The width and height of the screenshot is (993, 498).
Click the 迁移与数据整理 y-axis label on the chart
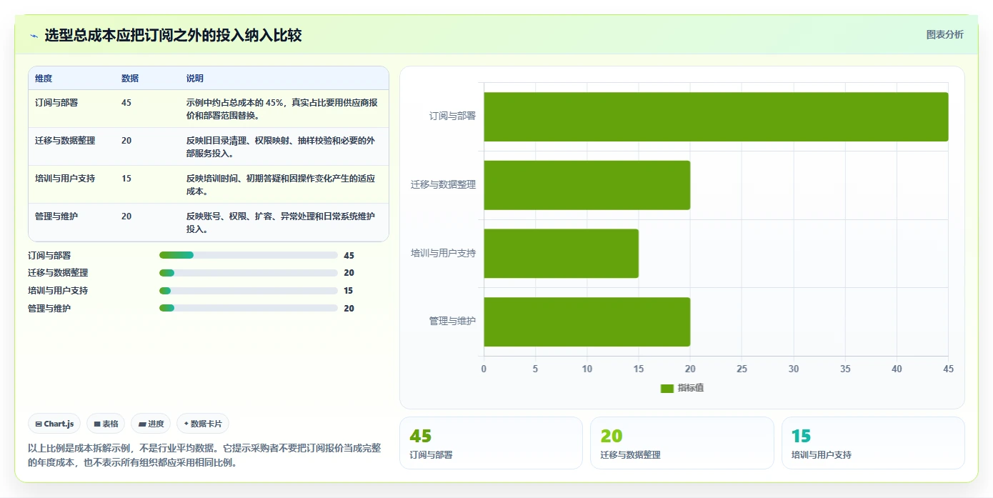443,184
